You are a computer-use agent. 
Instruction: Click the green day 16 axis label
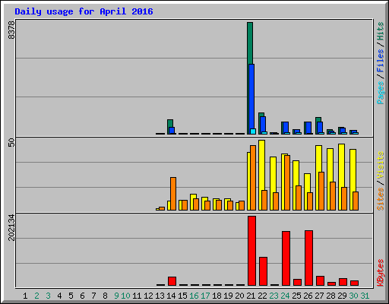(194, 296)
